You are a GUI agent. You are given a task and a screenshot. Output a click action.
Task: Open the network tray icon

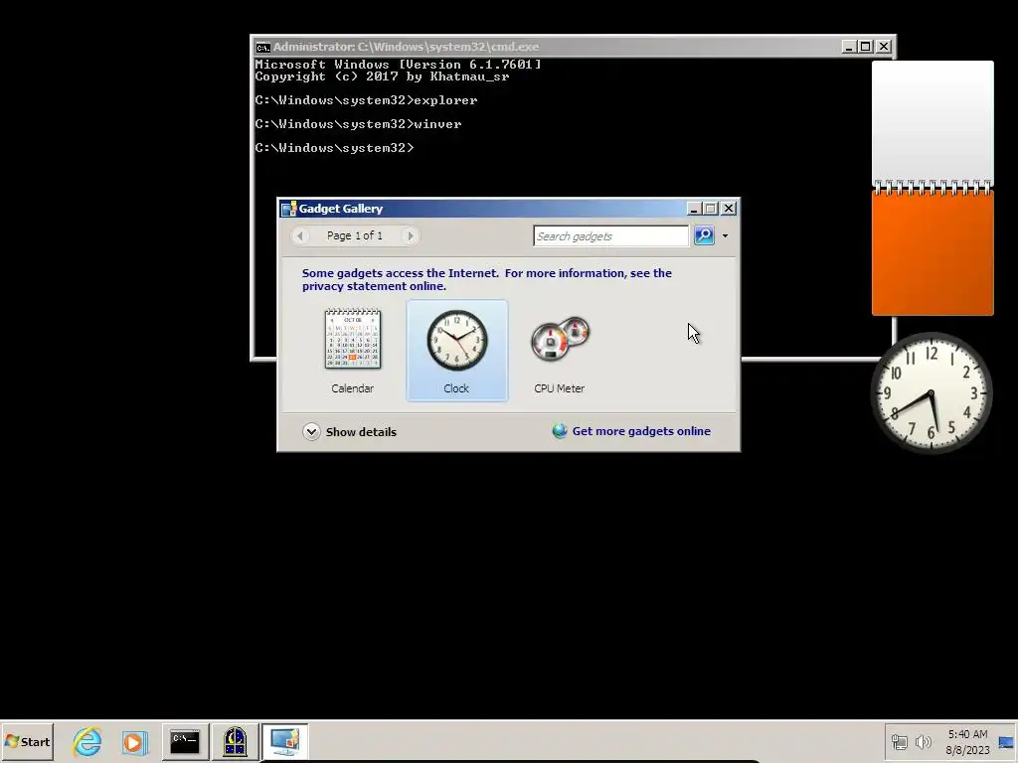tap(899, 741)
